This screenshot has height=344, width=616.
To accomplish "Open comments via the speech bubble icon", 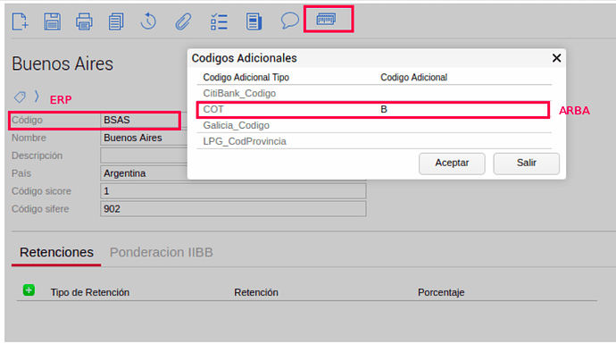I will pyautogui.click(x=289, y=21).
